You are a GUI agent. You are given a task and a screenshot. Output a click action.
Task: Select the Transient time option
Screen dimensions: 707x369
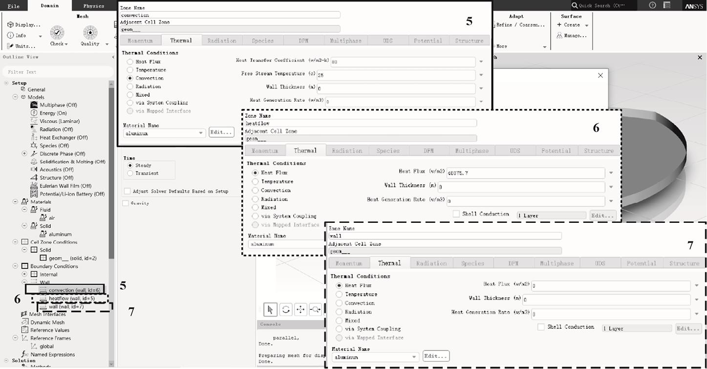click(130, 174)
